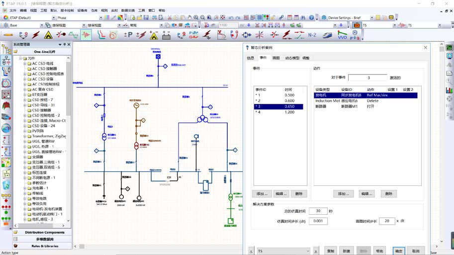Screen dimensions: 454x255
Task: Click 添加 button under event list
Action: 261,193
